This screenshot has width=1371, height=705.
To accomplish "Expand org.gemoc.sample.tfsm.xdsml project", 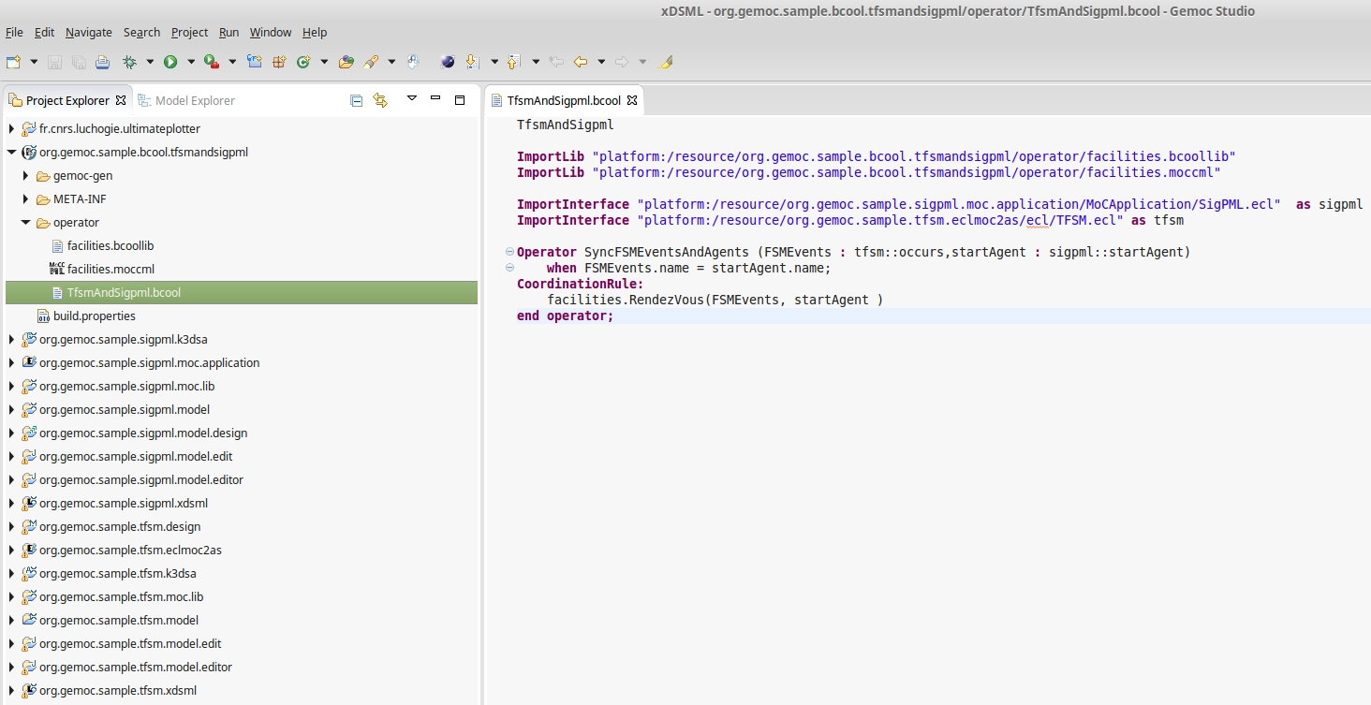I will (x=11, y=691).
